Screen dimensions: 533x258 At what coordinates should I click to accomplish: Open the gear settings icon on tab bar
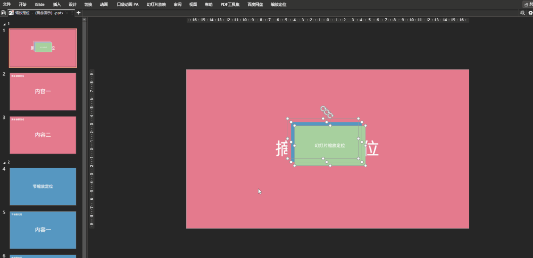click(x=530, y=13)
